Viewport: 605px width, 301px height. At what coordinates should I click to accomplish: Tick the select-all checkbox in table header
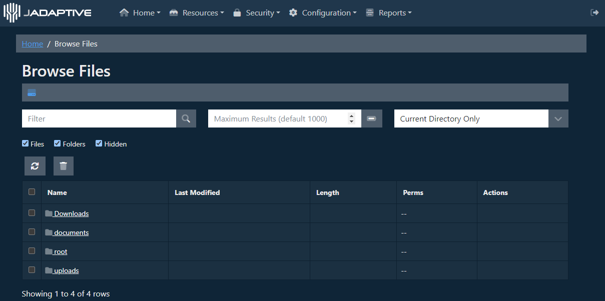tap(32, 192)
